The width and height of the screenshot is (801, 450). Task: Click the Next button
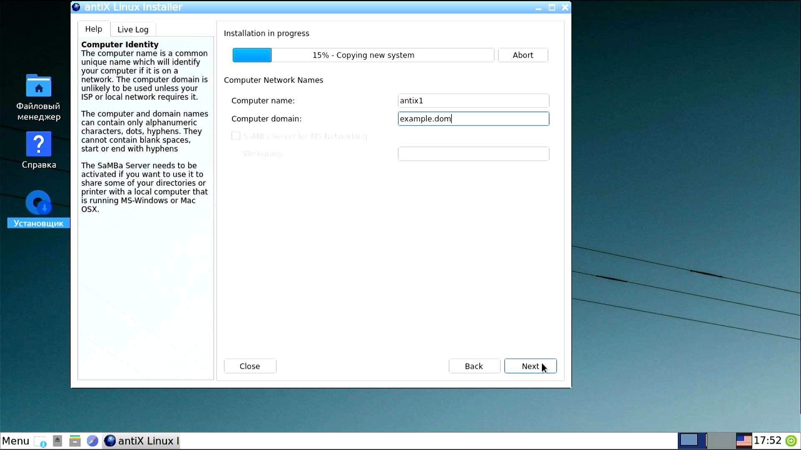pyautogui.click(x=530, y=366)
